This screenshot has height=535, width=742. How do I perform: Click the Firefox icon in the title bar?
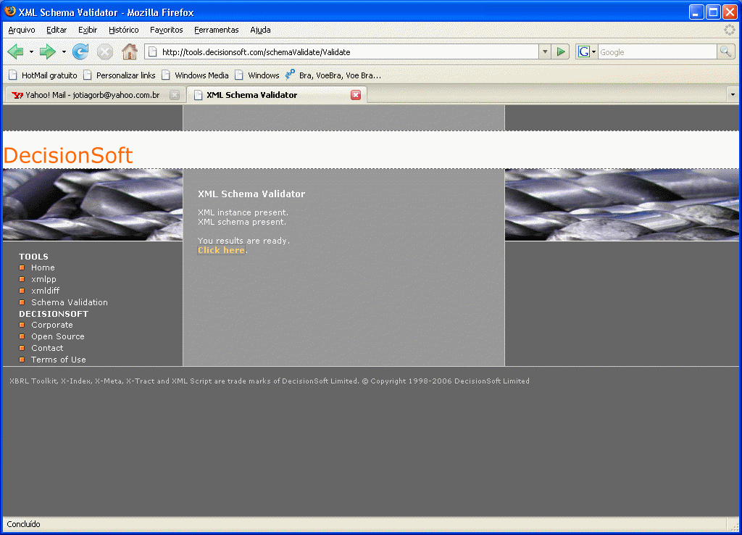[9, 12]
